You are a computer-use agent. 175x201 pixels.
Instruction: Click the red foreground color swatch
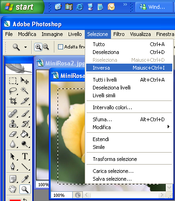coord(15,200)
